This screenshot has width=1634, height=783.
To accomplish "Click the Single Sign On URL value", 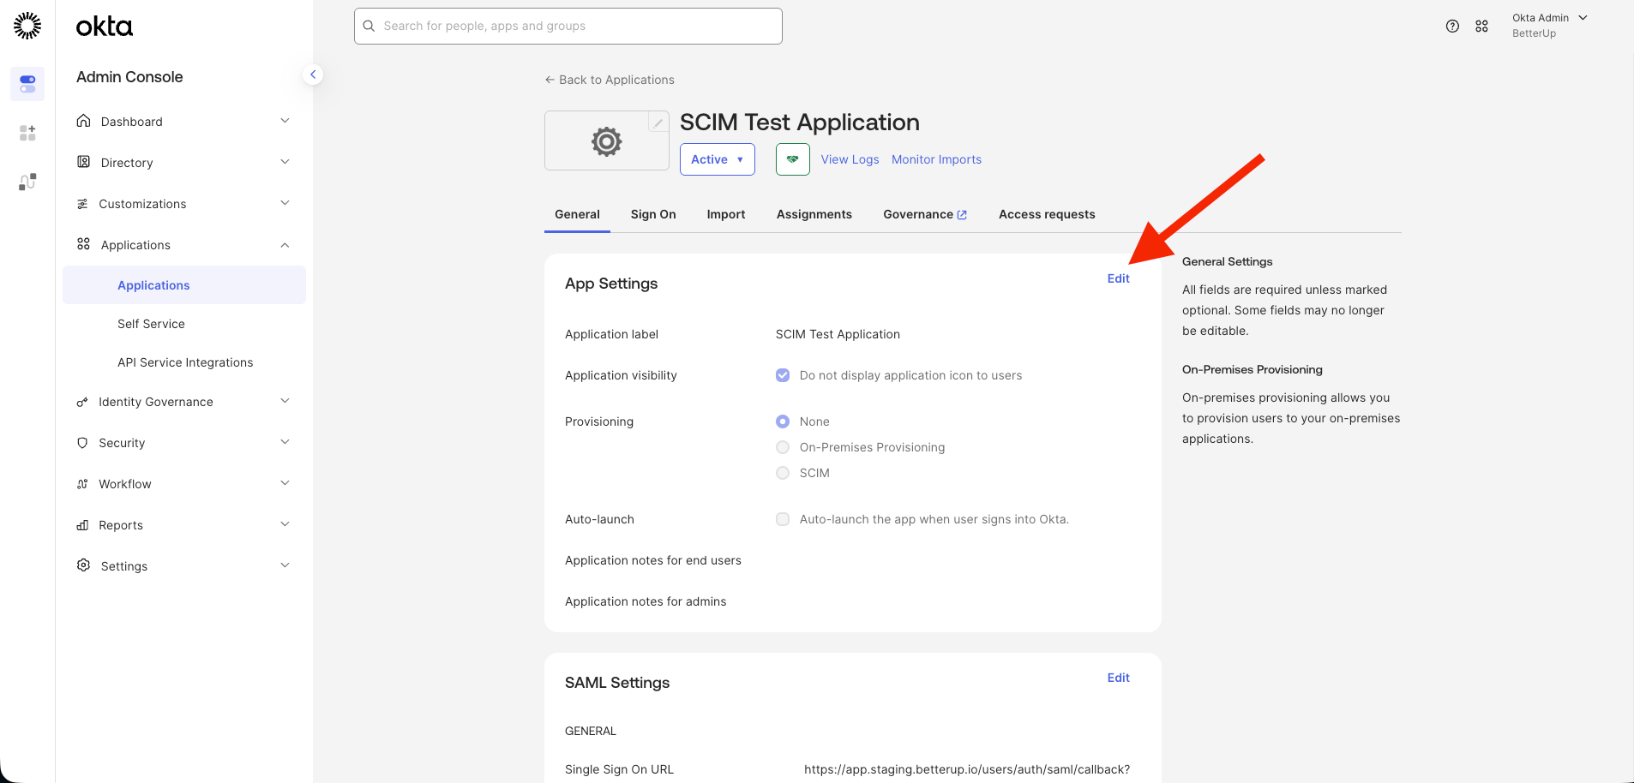I will [x=967, y=769].
